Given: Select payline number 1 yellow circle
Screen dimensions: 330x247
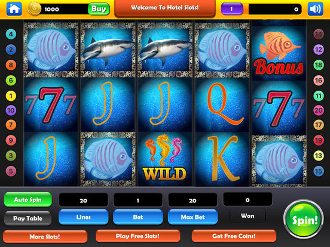Looking at the screenshot, I should click(x=11, y=96).
